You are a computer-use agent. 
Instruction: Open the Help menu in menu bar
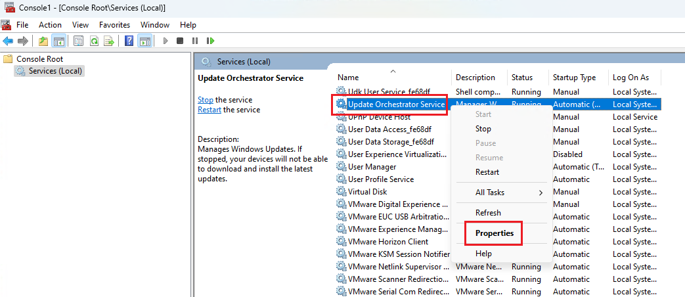[x=188, y=25]
